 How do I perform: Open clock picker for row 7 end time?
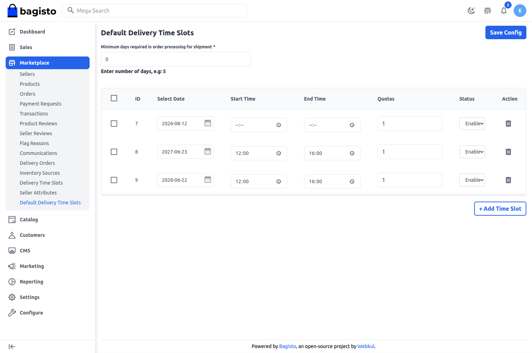pyautogui.click(x=352, y=125)
